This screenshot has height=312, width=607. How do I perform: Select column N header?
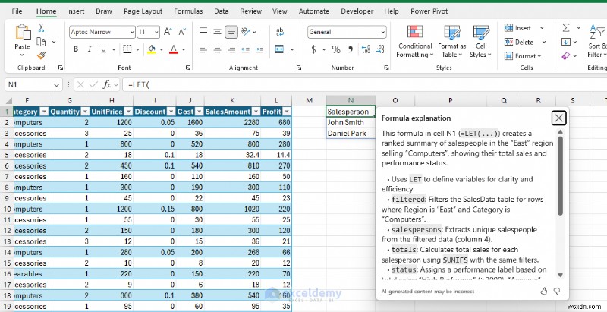351,101
